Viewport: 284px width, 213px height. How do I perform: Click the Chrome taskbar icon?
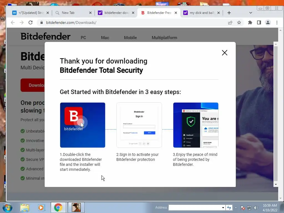click(x=58, y=207)
